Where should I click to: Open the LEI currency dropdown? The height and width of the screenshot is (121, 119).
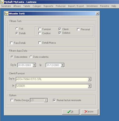pyautogui.click(x=46, y=100)
